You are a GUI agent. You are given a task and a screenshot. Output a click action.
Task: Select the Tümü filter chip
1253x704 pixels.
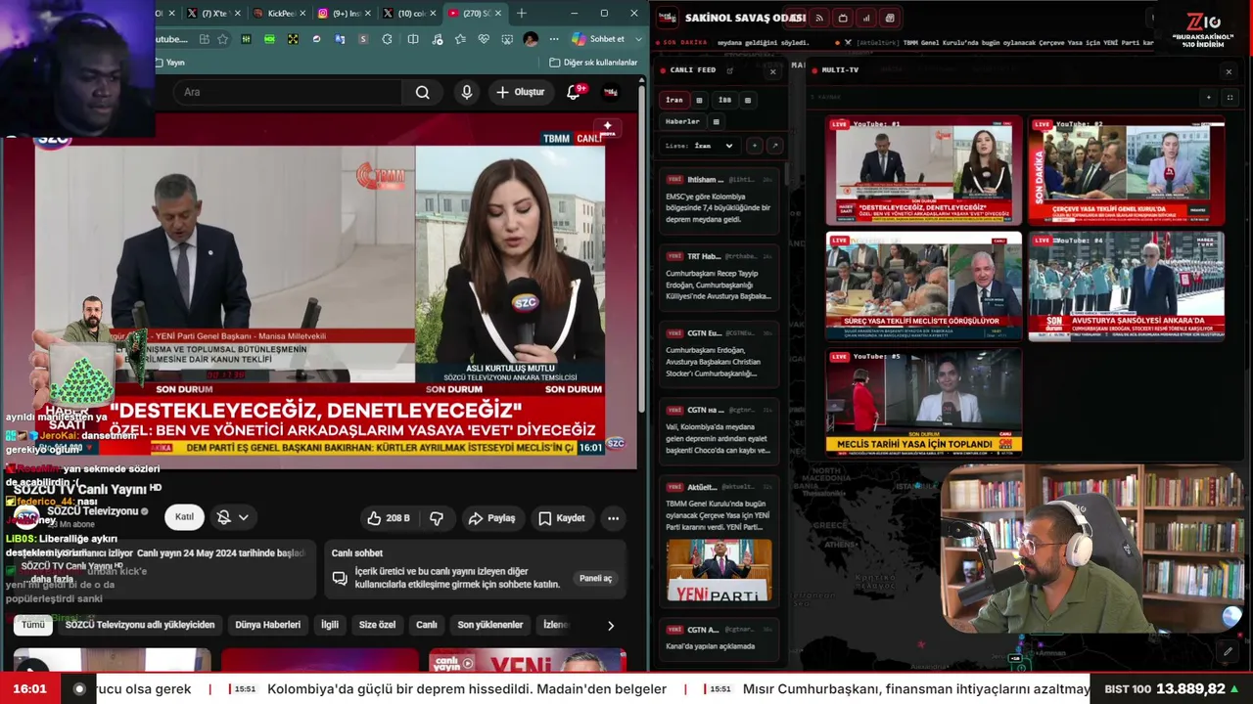click(x=33, y=625)
